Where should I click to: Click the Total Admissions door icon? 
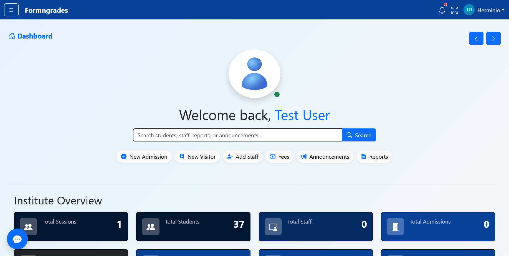click(395, 227)
